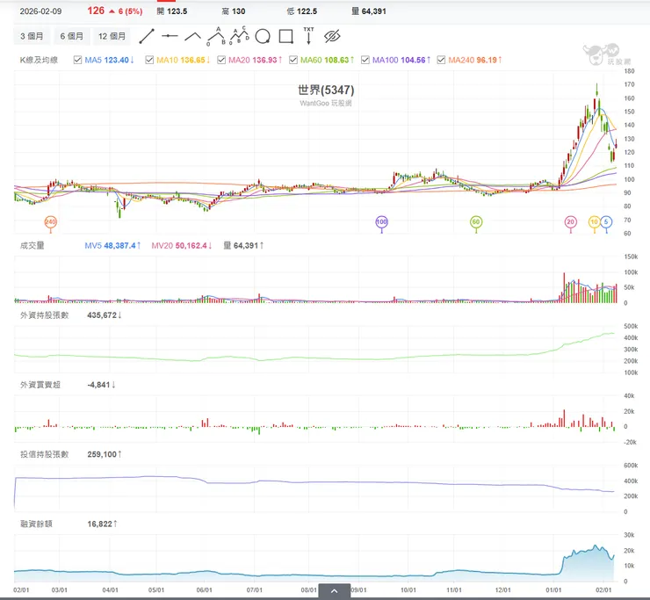Screen dimensions: 650x600
Task: Expand the panel with the bottom chevron
Action: tap(334, 591)
